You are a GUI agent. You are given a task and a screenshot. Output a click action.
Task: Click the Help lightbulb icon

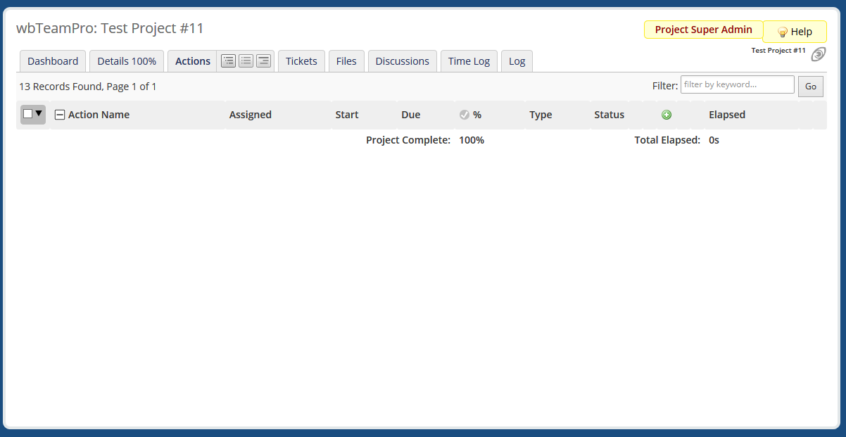pyautogui.click(x=782, y=32)
